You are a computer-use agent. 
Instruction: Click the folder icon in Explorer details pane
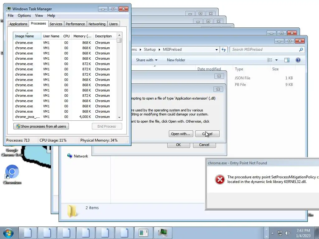[x=72, y=211]
